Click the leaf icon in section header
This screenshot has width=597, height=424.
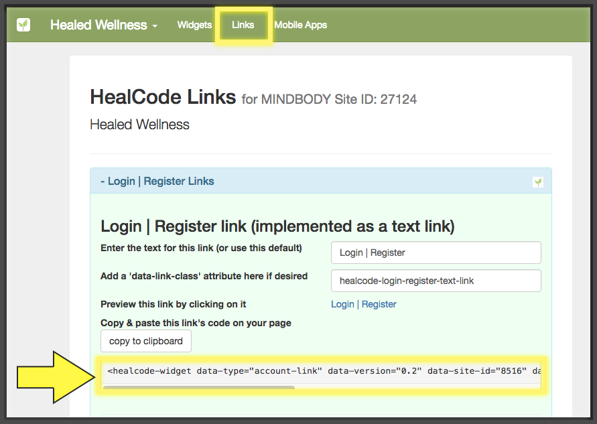(537, 182)
